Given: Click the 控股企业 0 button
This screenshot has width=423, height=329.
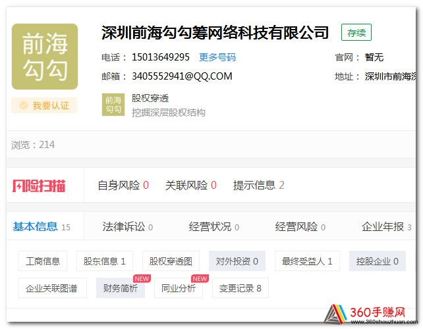Looking at the screenshot, I should pyautogui.click(x=378, y=261).
